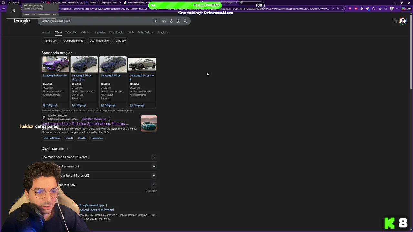Switch to Kısa videolar tab
413x232 pixels.
point(117,32)
